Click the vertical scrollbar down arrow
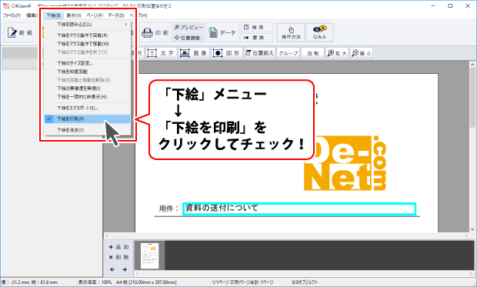The height and width of the screenshot is (287, 477). (472, 229)
